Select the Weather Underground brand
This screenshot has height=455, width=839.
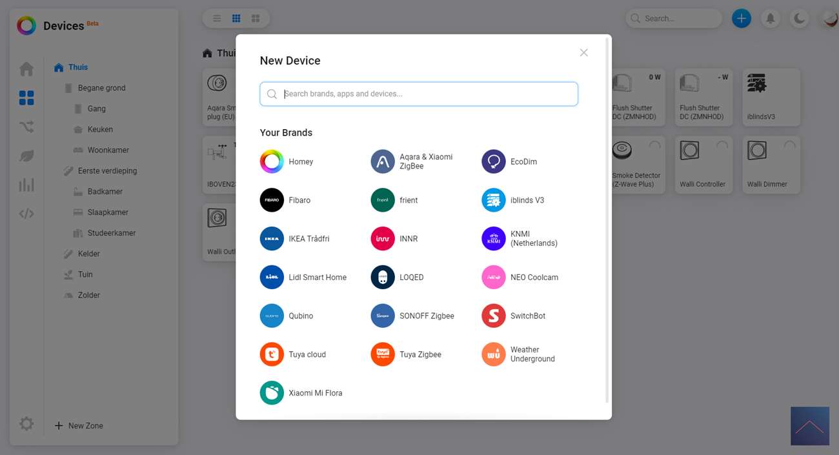[519, 354]
